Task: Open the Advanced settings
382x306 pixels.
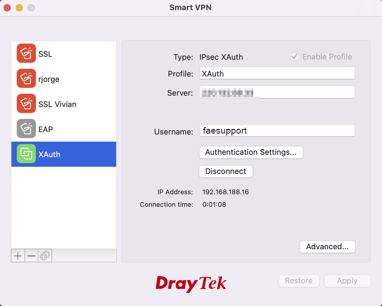Action: [x=327, y=247]
